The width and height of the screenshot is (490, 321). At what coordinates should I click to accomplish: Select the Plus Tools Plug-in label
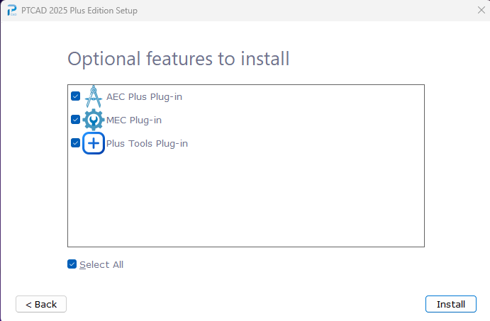(147, 144)
